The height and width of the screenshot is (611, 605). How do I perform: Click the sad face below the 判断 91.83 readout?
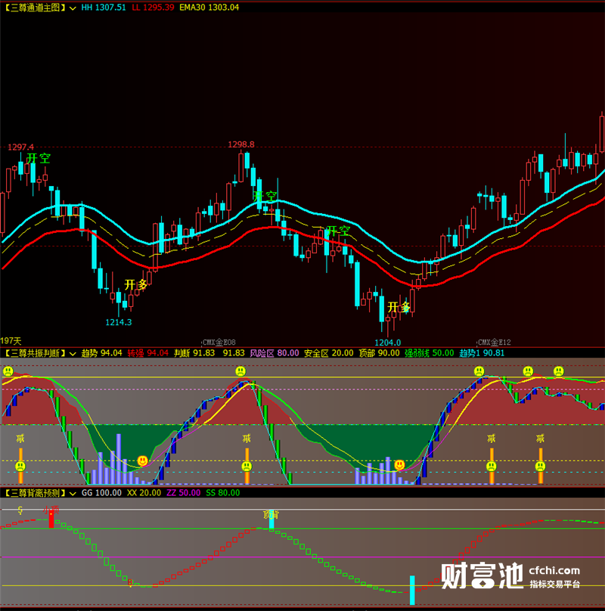(x=240, y=371)
